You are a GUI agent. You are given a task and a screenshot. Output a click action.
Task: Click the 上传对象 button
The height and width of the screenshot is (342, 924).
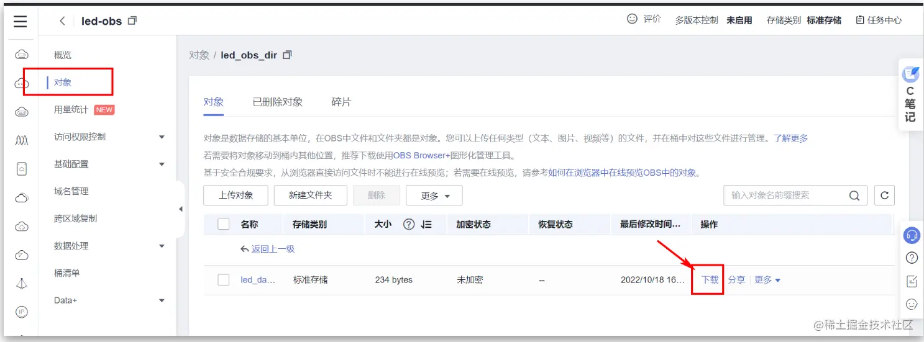236,195
